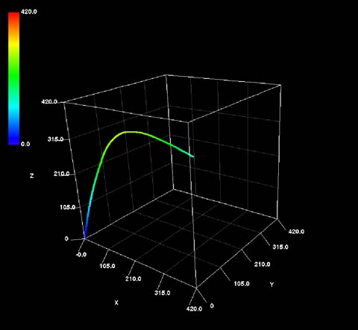Click the 420.0 label atop the color bar
Screen dimensions: 358x330
click(x=29, y=12)
